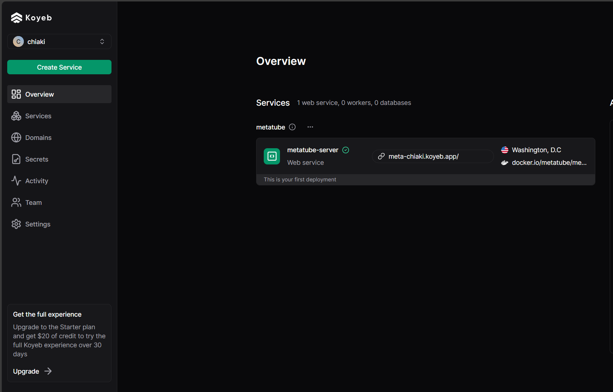Click the link chain icon beside the URL
The height and width of the screenshot is (392, 613).
(x=381, y=156)
